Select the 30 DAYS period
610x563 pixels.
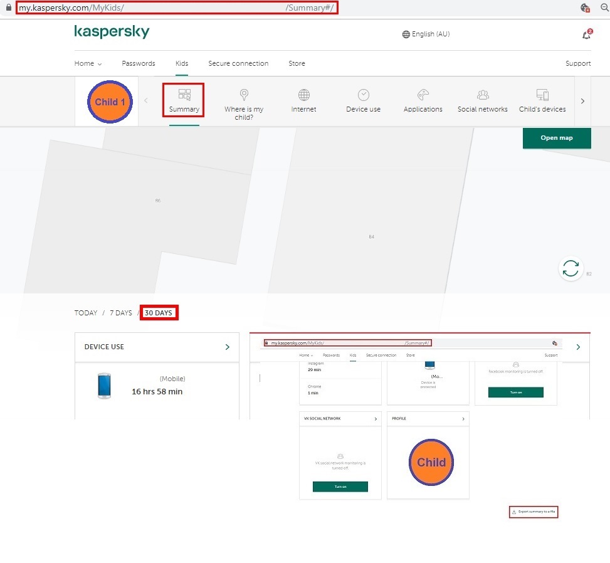[159, 313]
